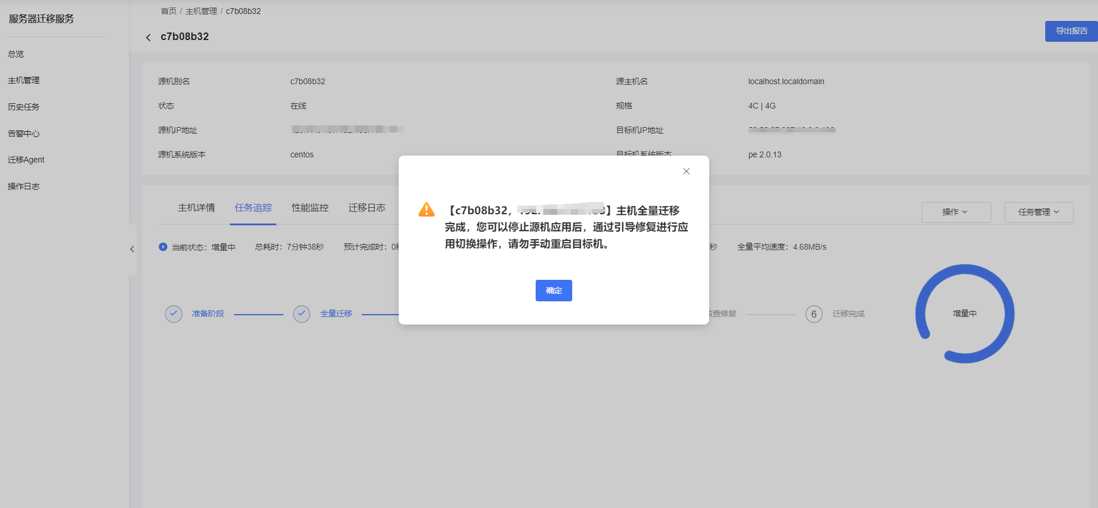Open 操作日志 in the sidebar
The width and height of the screenshot is (1098, 508).
pyautogui.click(x=24, y=186)
